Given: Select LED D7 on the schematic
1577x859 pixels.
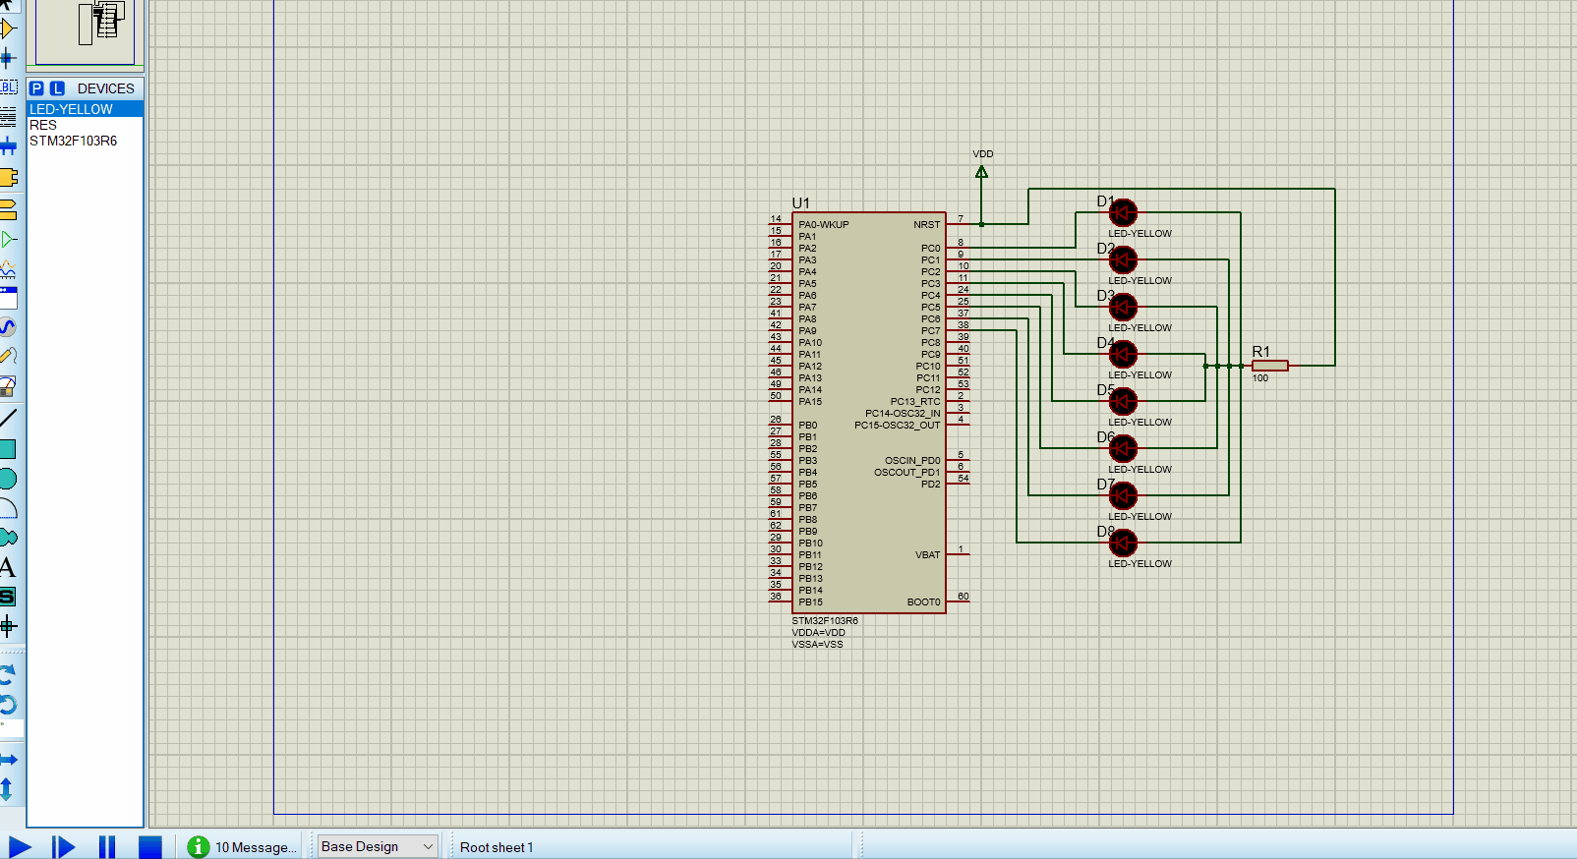Looking at the screenshot, I should coord(1123,495).
